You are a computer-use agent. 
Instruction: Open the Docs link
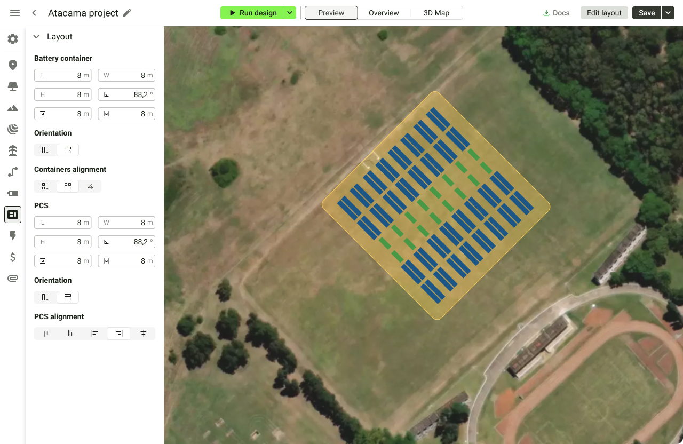click(556, 13)
